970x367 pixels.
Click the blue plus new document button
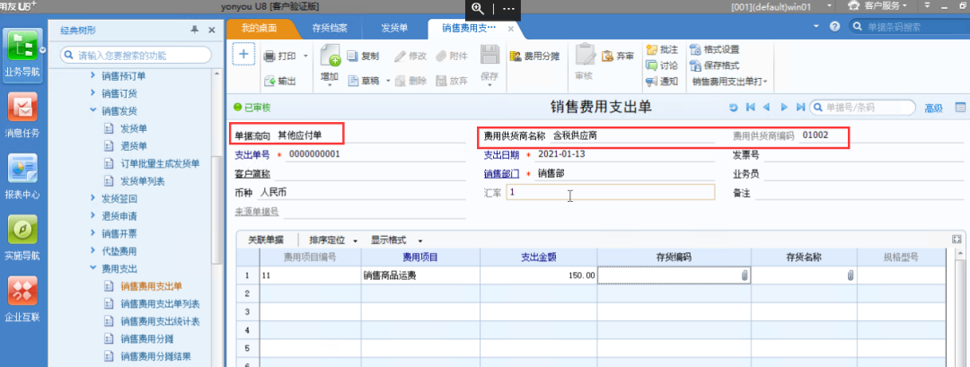243,55
